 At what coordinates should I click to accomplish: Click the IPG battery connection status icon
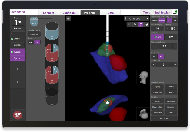pyautogui.click(x=175, y=12)
